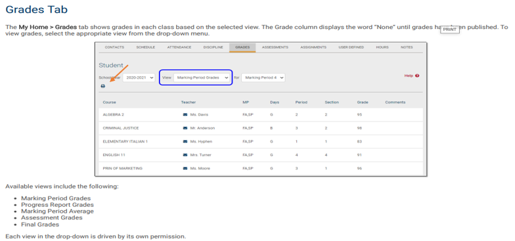Select the ALGEBRA 2 course row

coord(261,114)
